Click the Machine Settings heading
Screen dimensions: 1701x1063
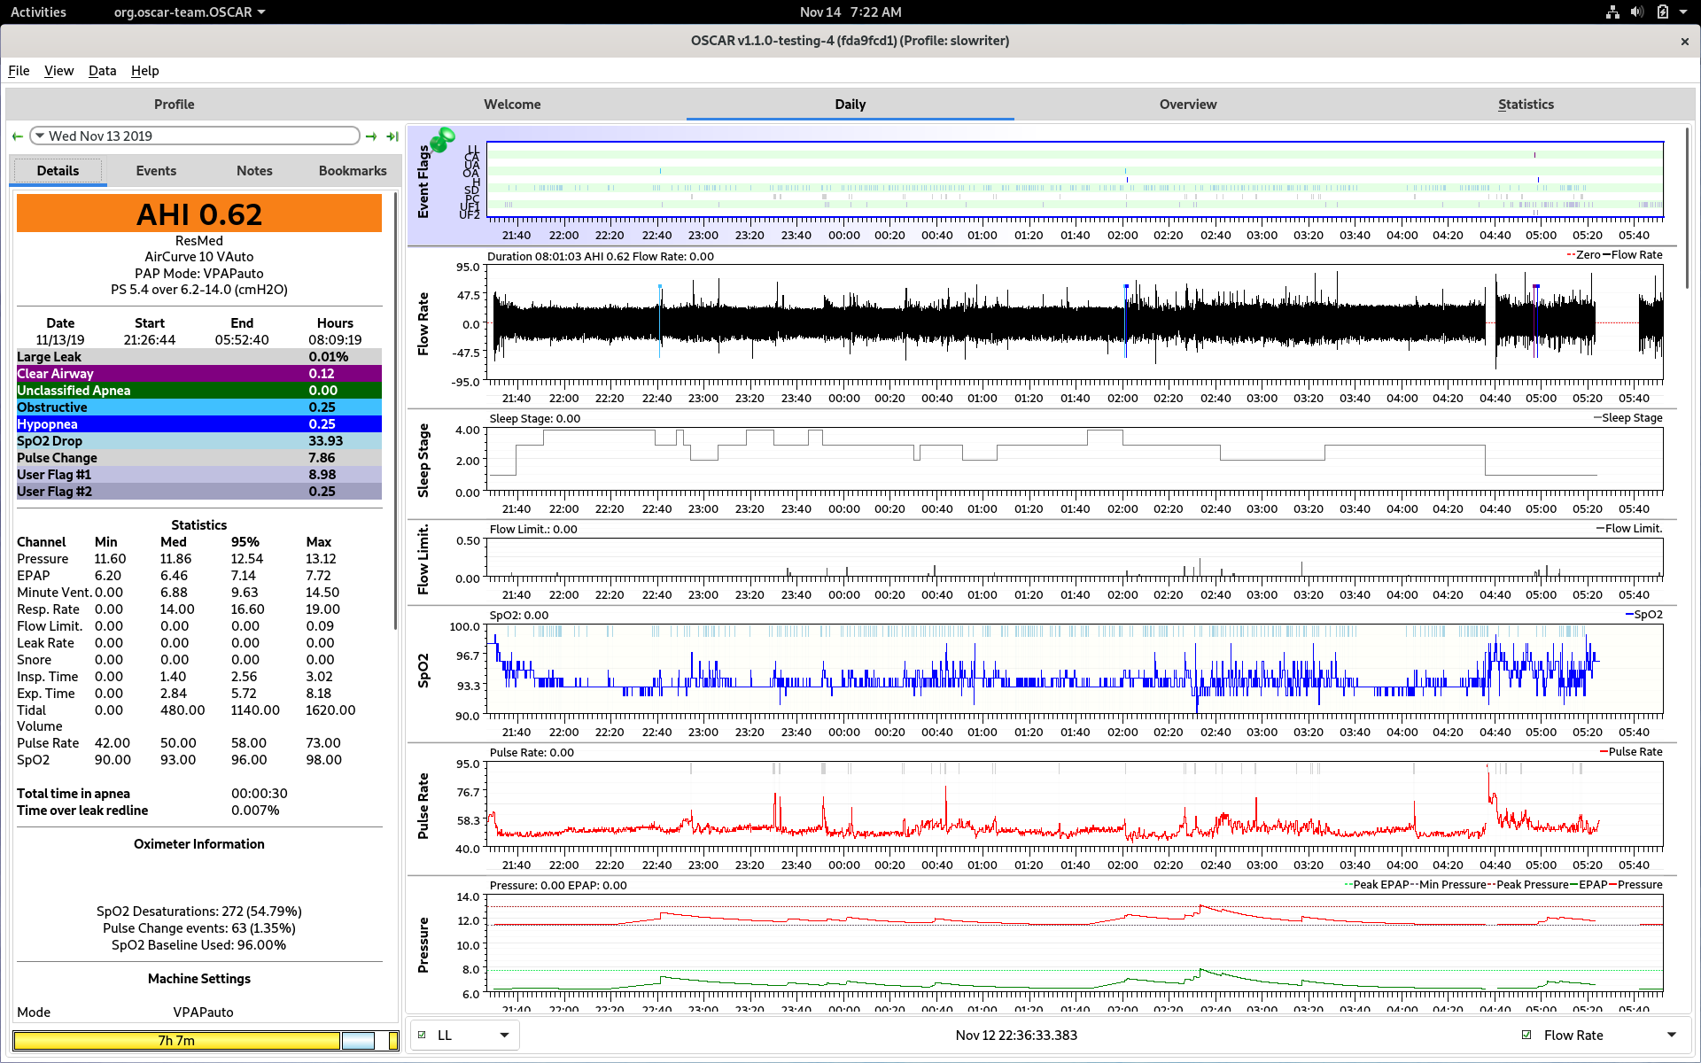click(x=199, y=979)
